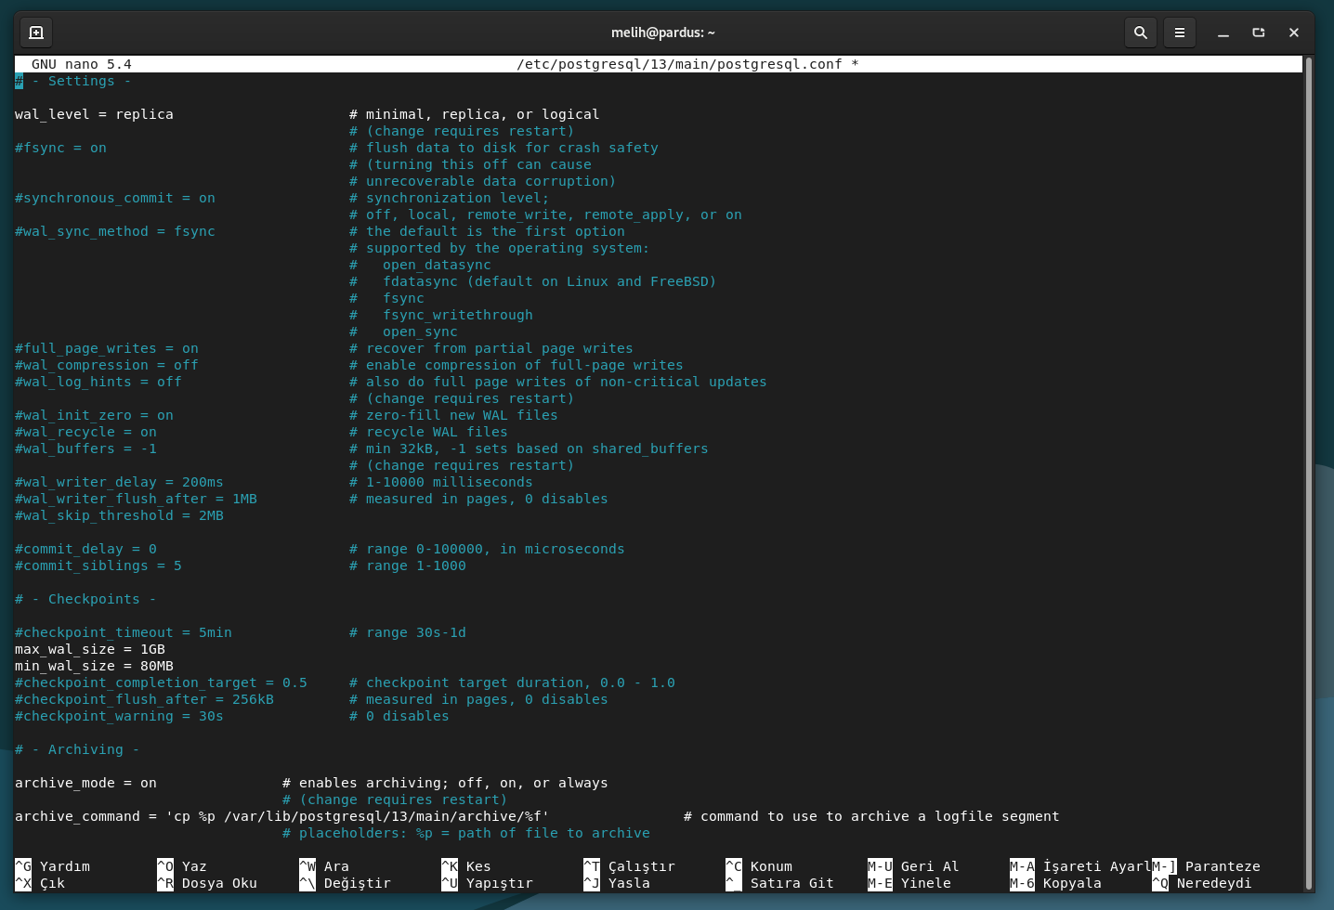The height and width of the screenshot is (910, 1334).
Task: Open the terminal hamburger menu
Action: click(x=1180, y=32)
